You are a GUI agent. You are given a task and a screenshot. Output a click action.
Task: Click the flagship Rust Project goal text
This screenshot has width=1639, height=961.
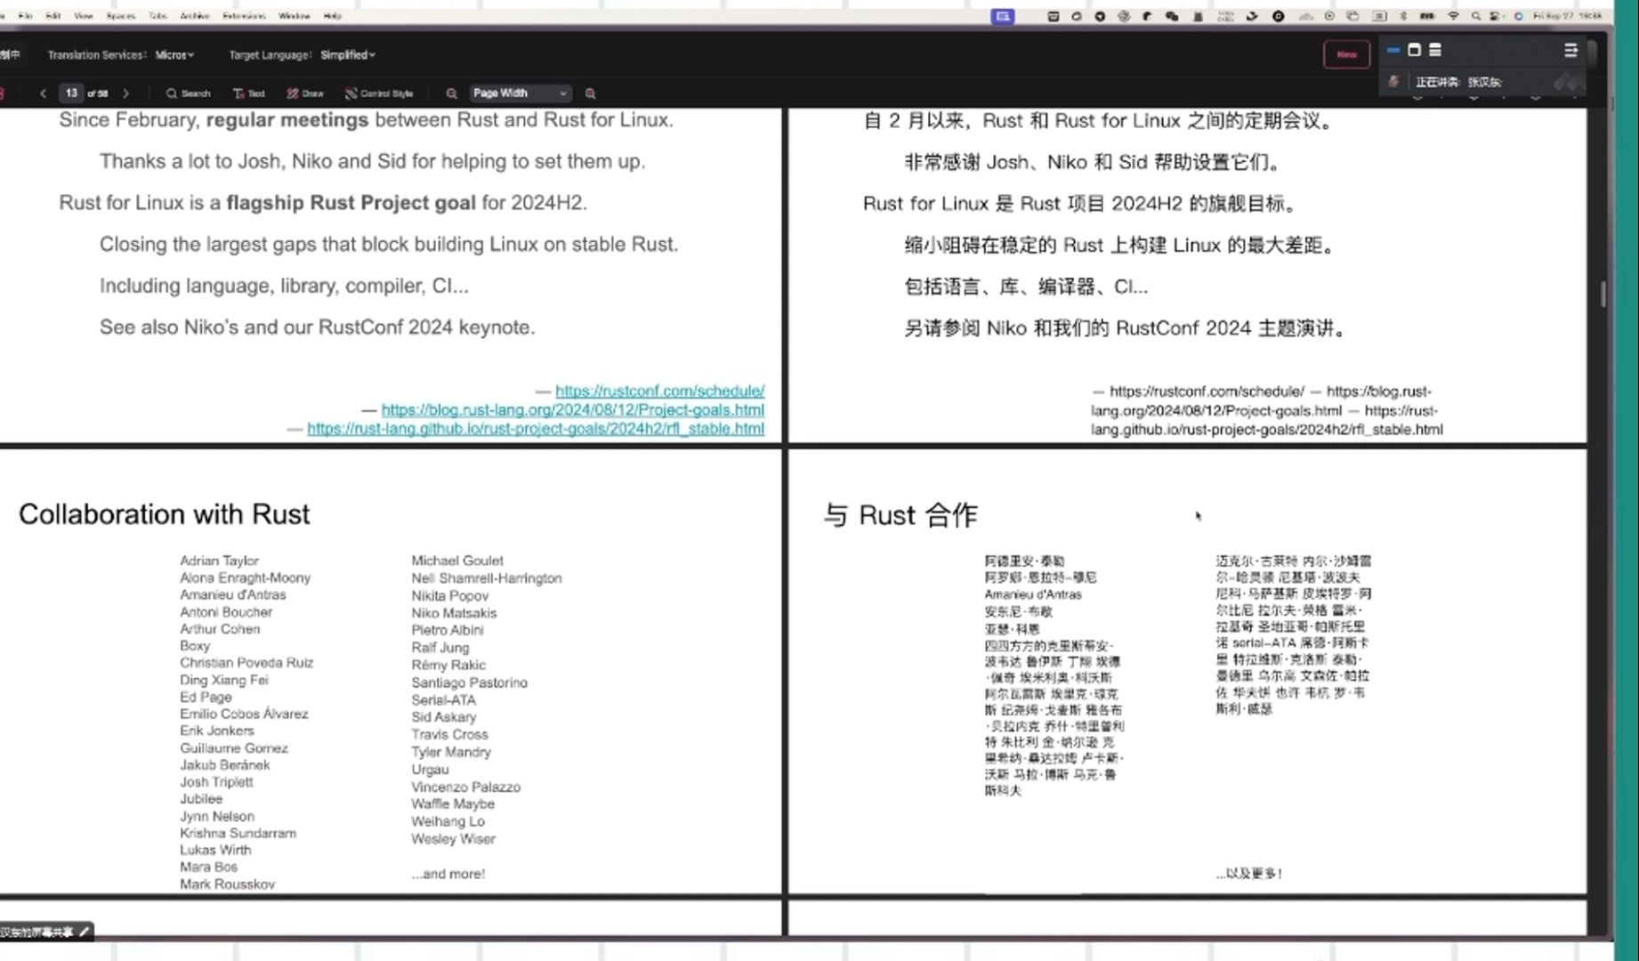click(351, 203)
